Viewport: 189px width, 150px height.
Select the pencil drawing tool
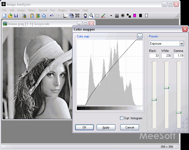[x=103, y=16]
